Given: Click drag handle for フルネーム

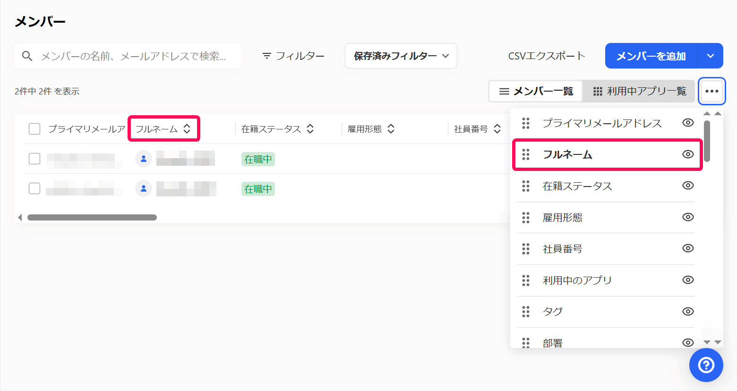Looking at the screenshot, I should click(526, 154).
